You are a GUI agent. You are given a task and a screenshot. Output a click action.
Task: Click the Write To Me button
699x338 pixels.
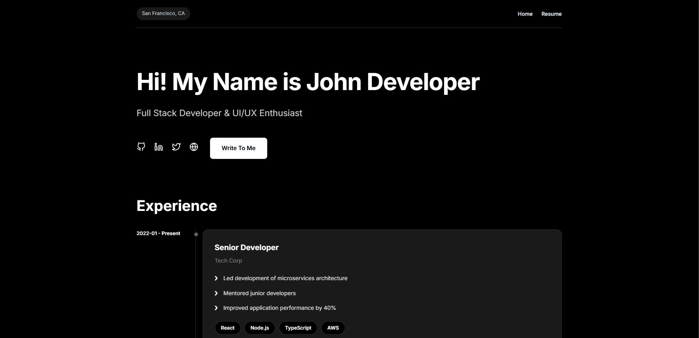point(238,148)
